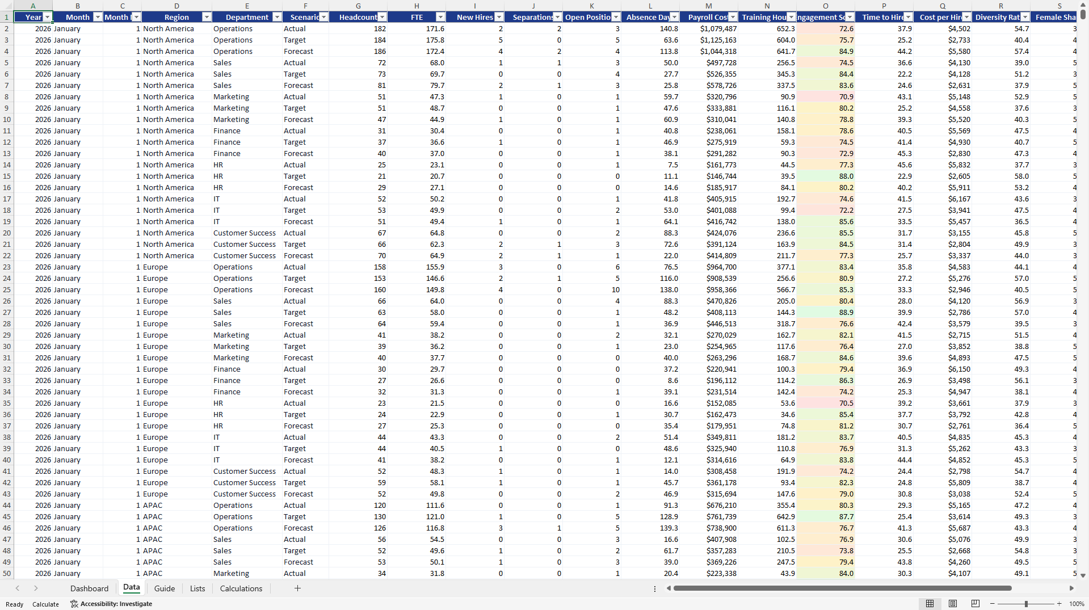Open the Open Positions filter dropdown
The height and width of the screenshot is (610, 1089).
point(616,17)
